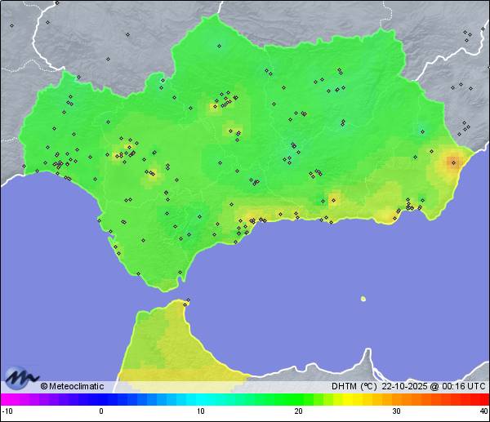Select the cyan swatch above the 10 label

coord(200,399)
